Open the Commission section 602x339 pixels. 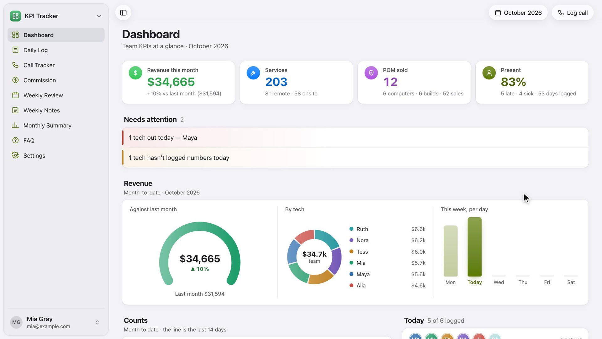pos(56,80)
